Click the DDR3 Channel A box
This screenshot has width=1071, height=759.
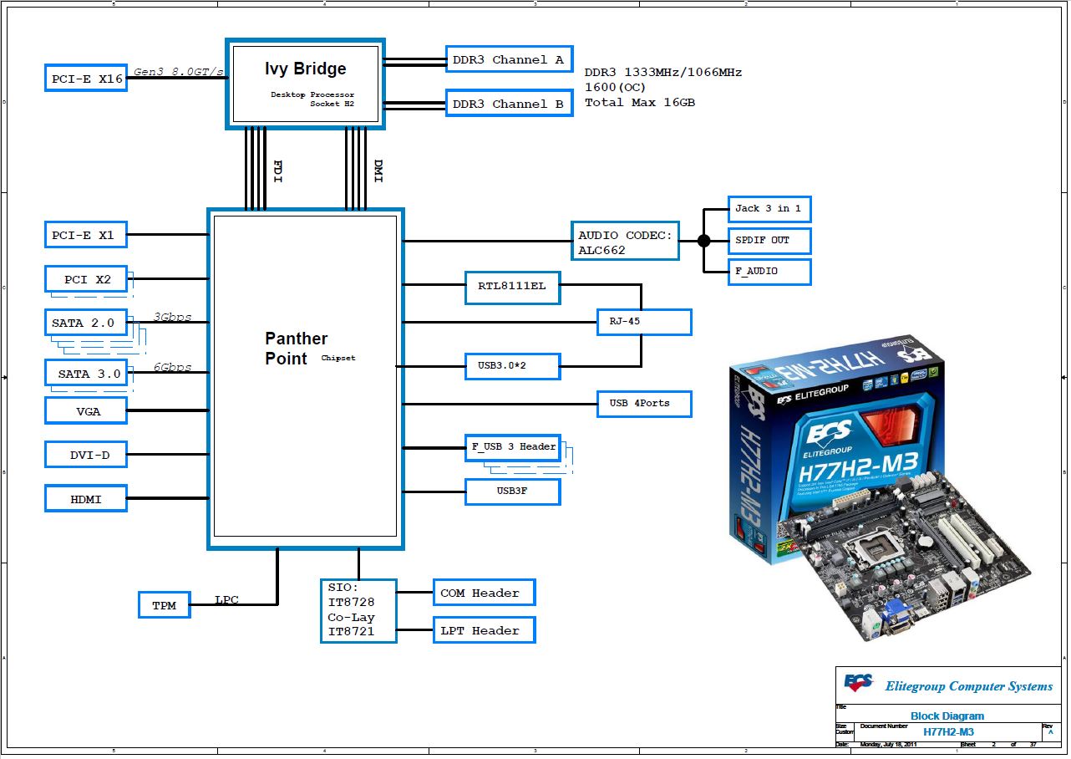coord(508,59)
